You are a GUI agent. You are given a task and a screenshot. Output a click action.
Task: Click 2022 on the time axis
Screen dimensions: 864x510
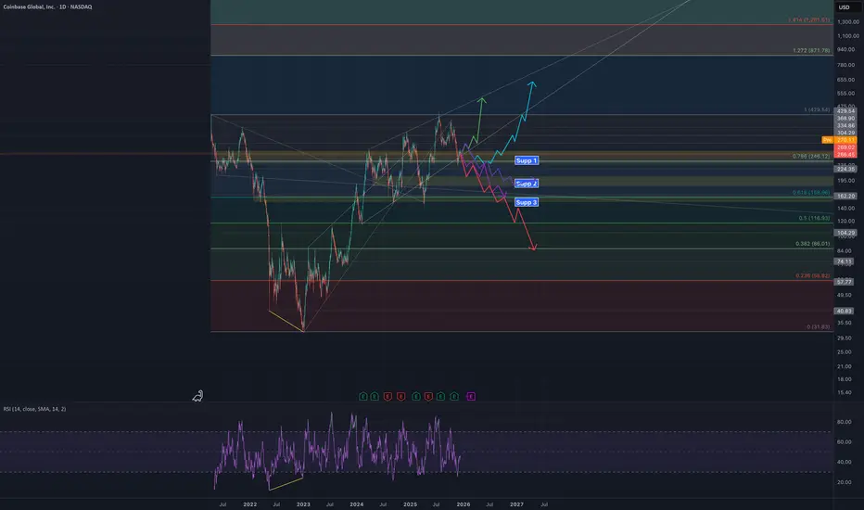(249, 504)
